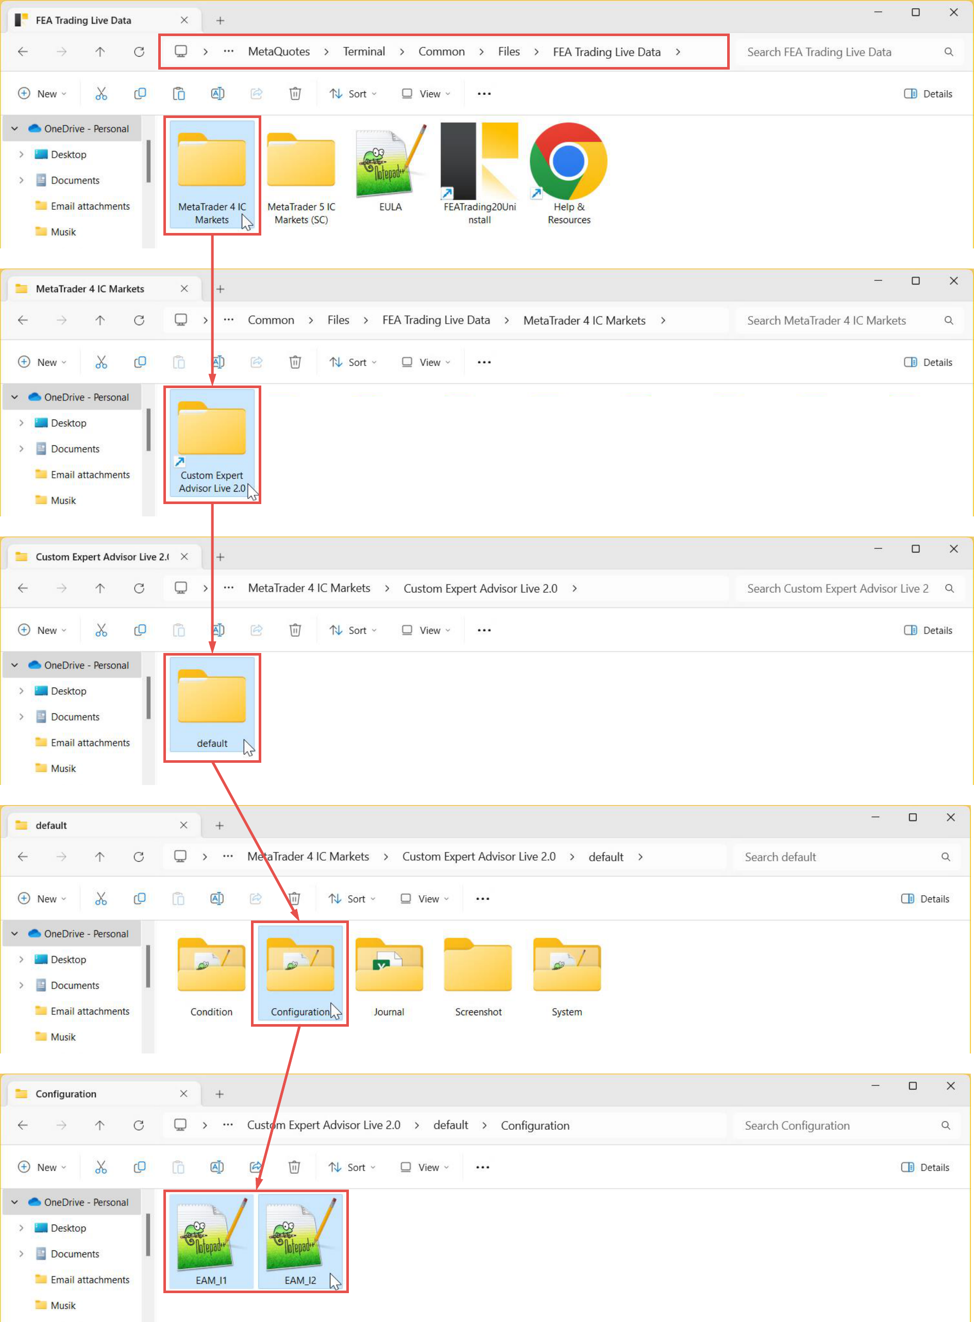The height and width of the screenshot is (1322, 974).
Task: Click the Back arrow in the Configuration window
Action: coord(22,1125)
